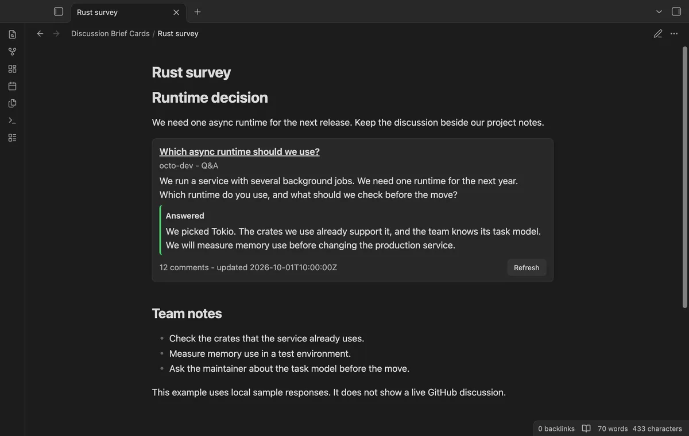Click the 433 characters count

(657, 429)
